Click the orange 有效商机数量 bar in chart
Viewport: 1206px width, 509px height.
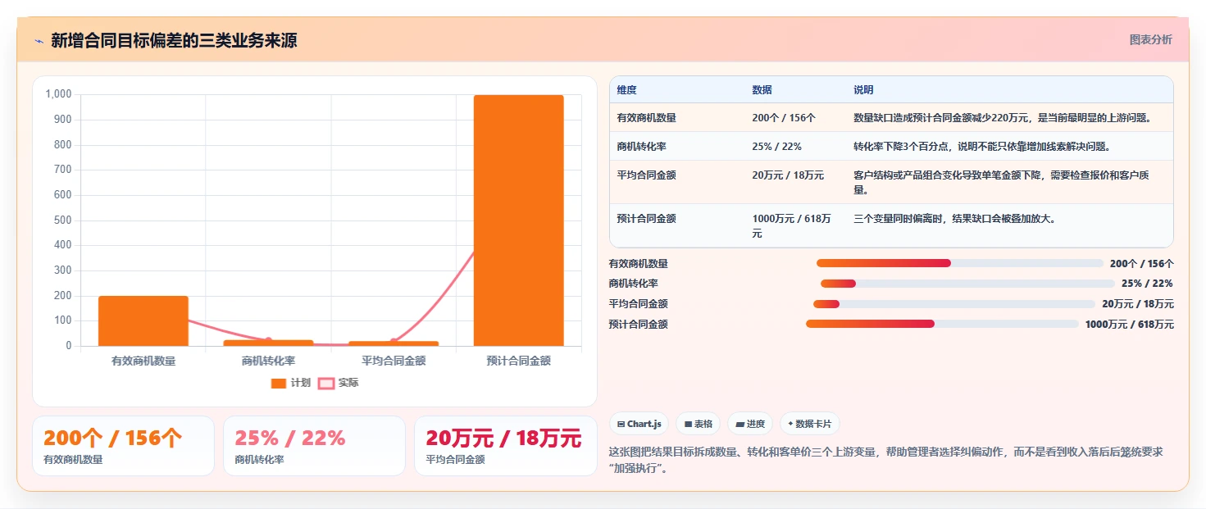[143, 320]
